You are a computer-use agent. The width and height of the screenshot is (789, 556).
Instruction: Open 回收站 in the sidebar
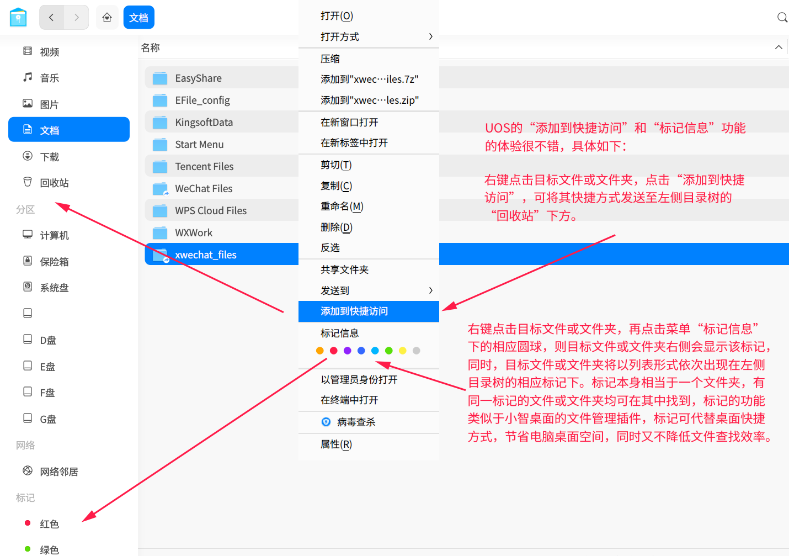click(69, 183)
